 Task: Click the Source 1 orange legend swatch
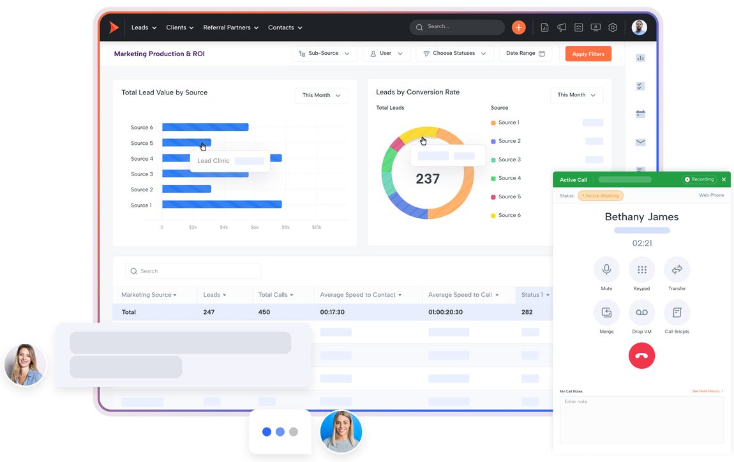(x=493, y=123)
